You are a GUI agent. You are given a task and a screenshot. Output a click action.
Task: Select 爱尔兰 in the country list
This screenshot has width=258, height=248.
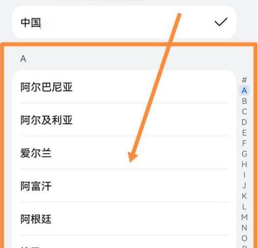coord(124,153)
